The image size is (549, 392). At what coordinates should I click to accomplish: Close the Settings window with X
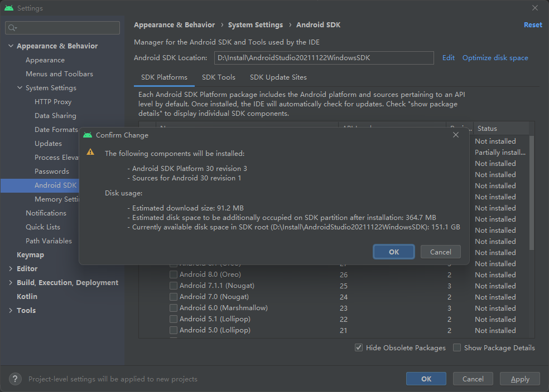click(534, 8)
